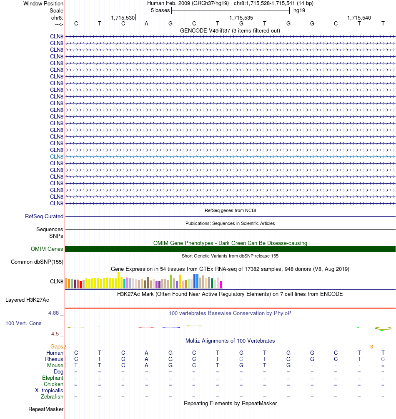396x419 pixels.
Task: Click the chr8:1,715,528-1,715,541 (14 bp) title
Action: tap(273, 3)
